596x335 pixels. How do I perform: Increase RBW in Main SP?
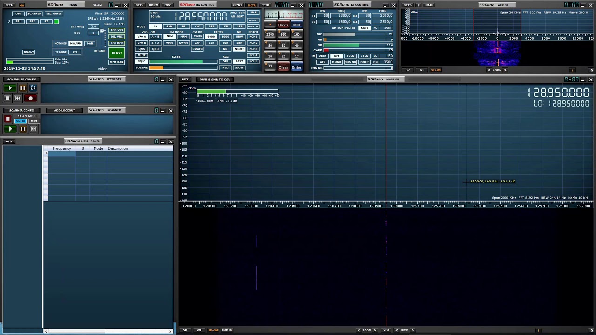pyautogui.click(x=413, y=330)
